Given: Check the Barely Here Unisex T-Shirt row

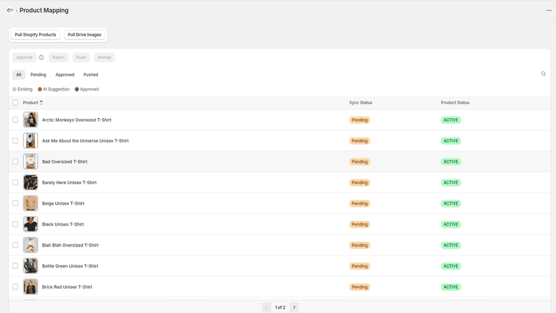Looking at the screenshot, I should (x=15, y=183).
